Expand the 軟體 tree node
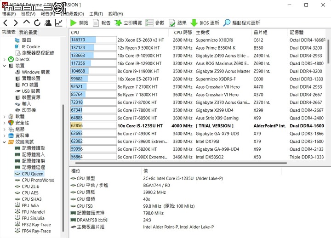 [5, 116]
